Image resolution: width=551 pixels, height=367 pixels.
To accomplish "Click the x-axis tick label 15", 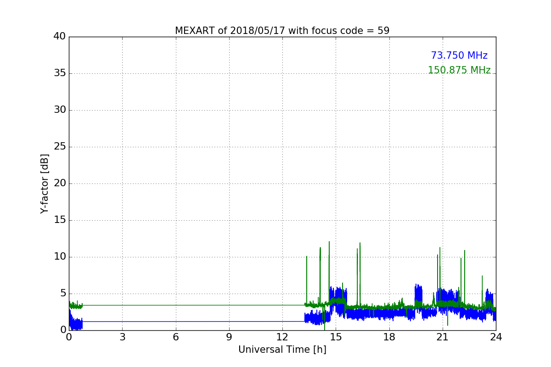I will click(336, 337).
